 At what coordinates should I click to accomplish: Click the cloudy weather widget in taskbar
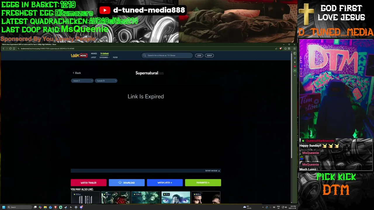tap(247, 207)
